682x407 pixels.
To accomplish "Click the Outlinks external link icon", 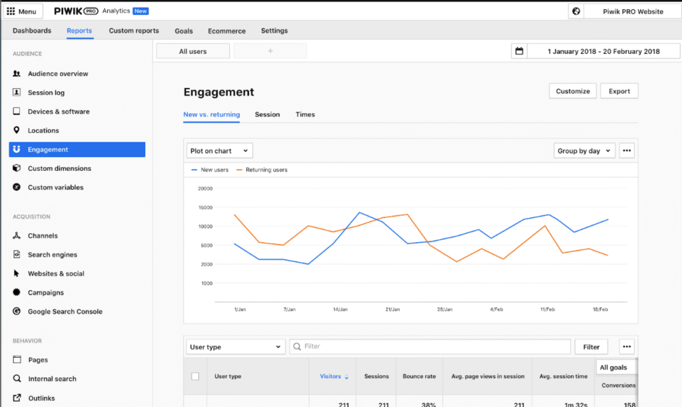I will (17, 398).
